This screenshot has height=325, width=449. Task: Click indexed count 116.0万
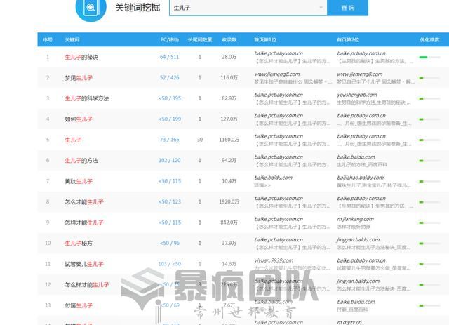pyautogui.click(x=229, y=77)
